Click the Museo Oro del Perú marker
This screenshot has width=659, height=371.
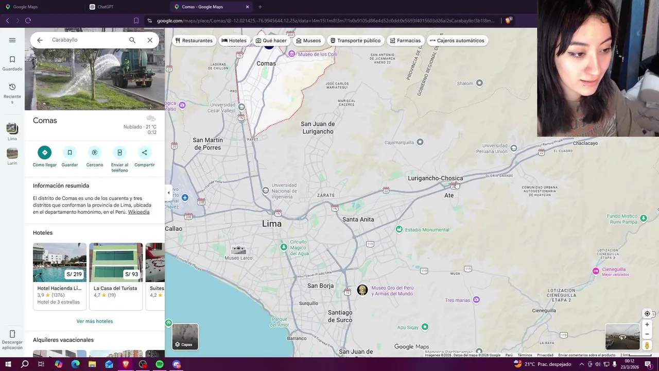point(362,290)
